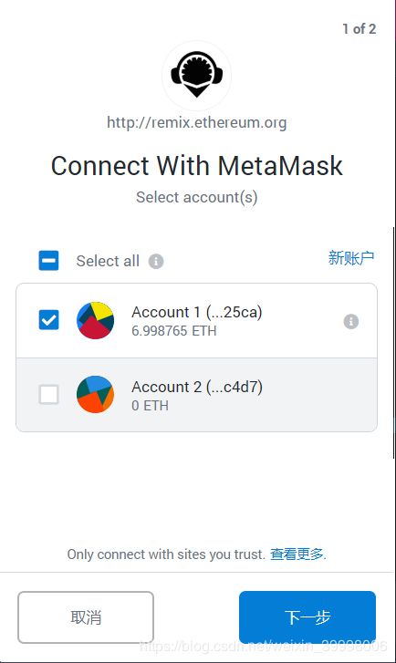The height and width of the screenshot is (663, 396).
Task: Click Account 2 avatar identicon
Action: pyautogui.click(x=95, y=395)
